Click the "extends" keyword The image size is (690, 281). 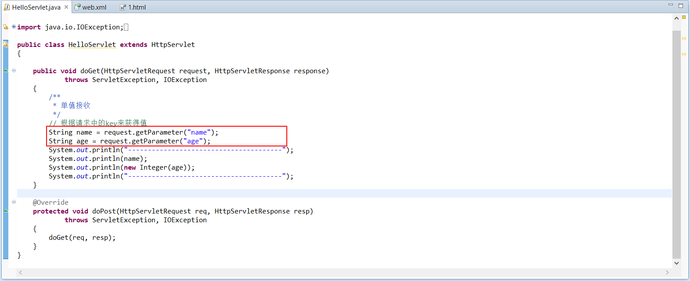pyautogui.click(x=134, y=45)
